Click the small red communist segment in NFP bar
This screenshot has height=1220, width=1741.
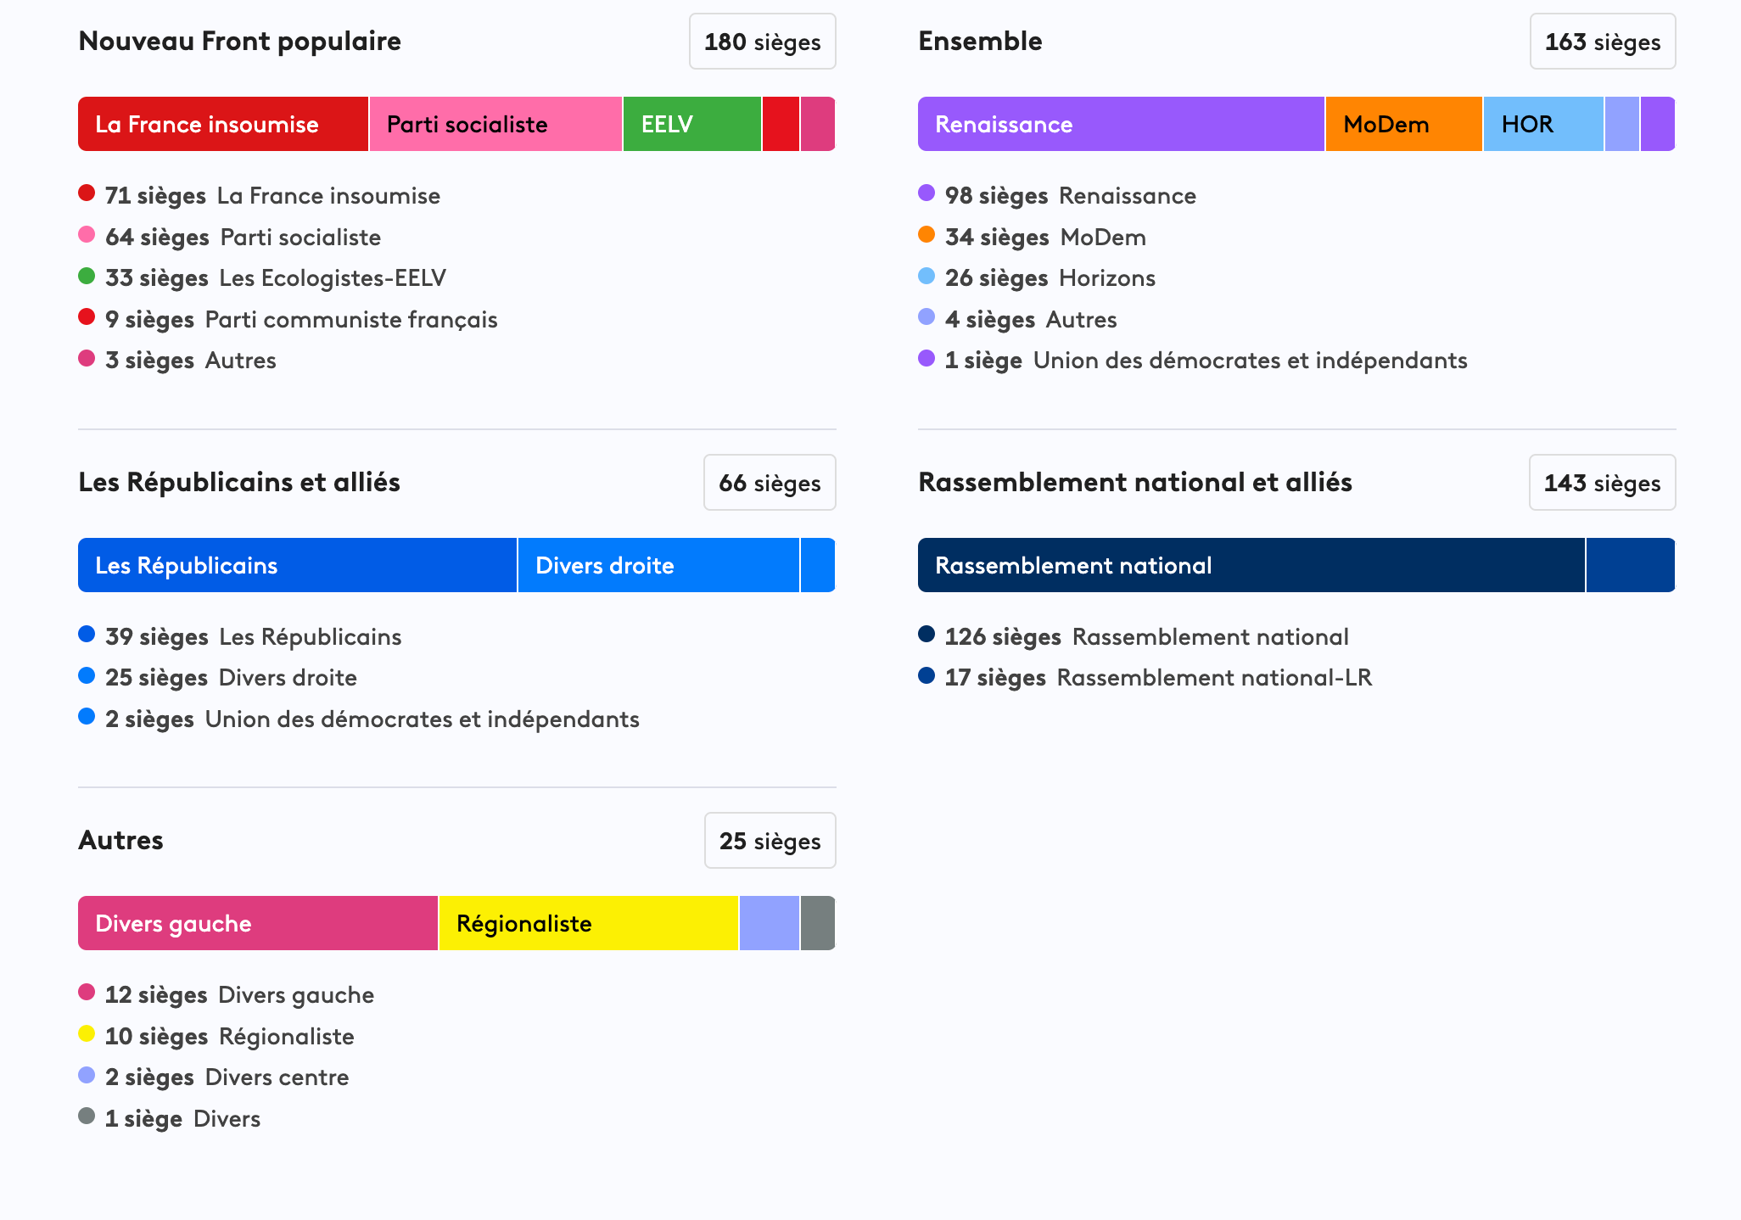[781, 124]
